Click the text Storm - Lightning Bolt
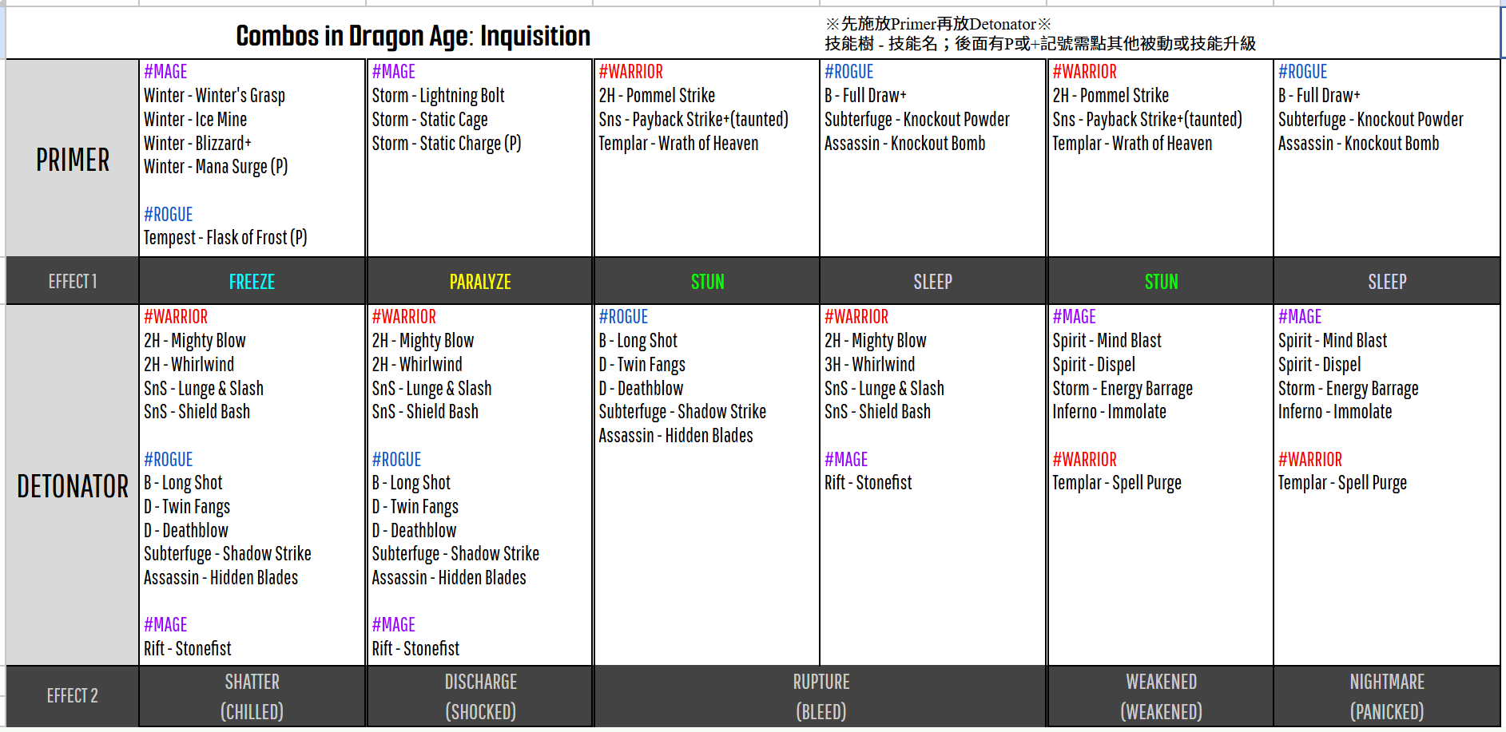The width and height of the screenshot is (1506, 732). pyautogui.click(x=438, y=96)
